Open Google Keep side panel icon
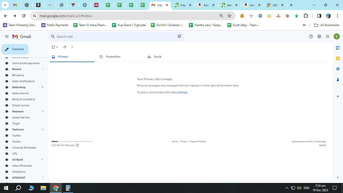The height and width of the screenshot is (193, 343). pyautogui.click(x=338, y=58)
